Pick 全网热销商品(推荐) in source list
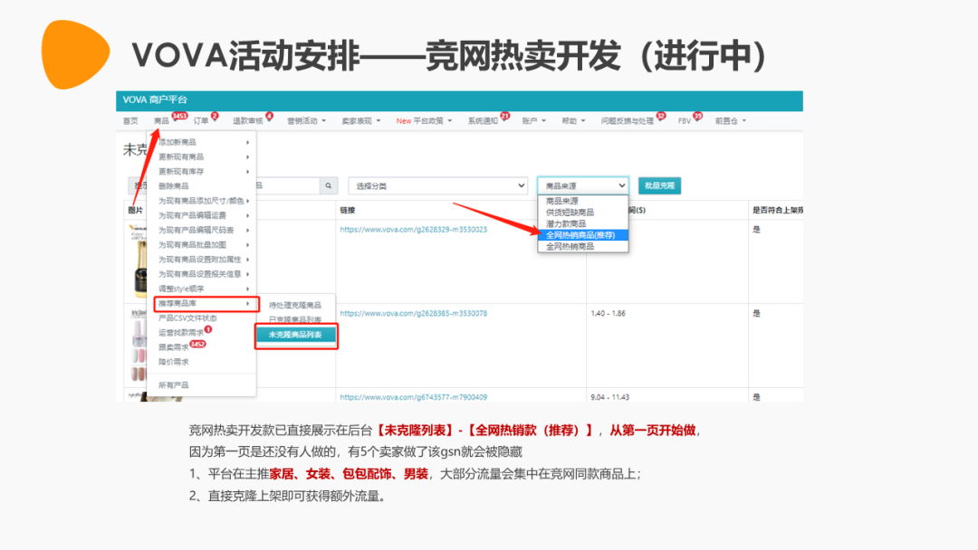 582,235
